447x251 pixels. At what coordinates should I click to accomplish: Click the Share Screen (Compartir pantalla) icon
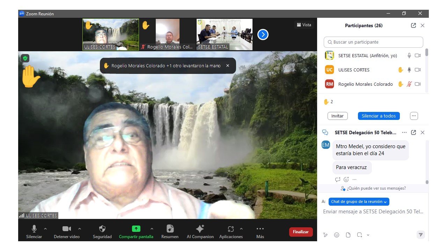pyautogui.click(x=136, y=229)
